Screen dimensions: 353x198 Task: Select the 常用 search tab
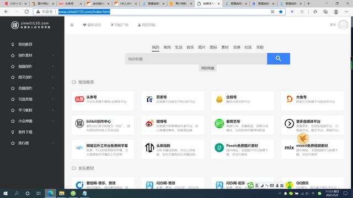[167, 47]
